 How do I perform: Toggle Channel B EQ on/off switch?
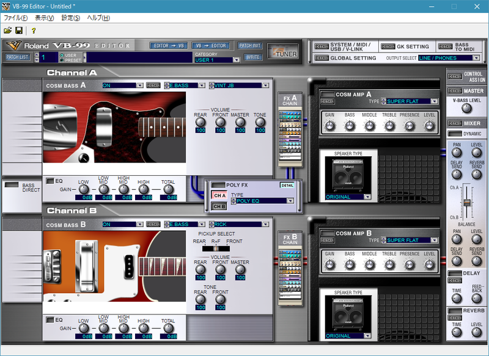click(x=50, y=320)
